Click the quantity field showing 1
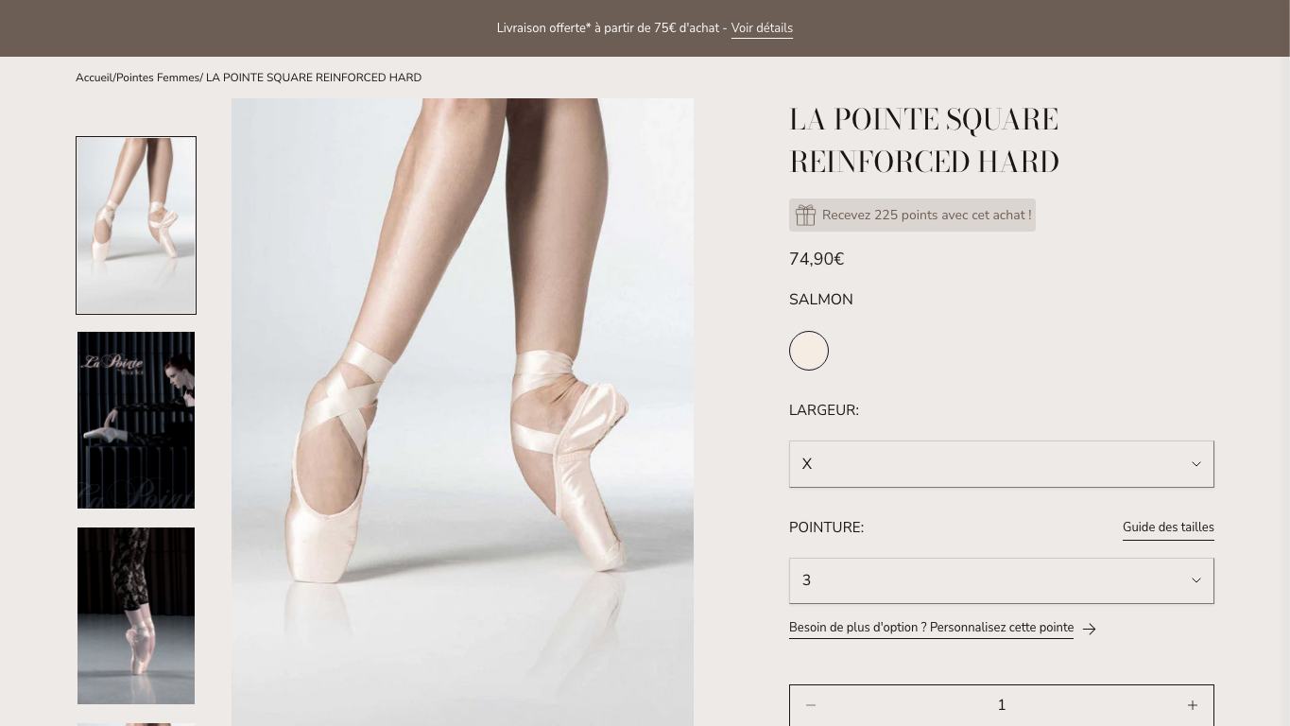Viewport: 1290px width, 726px height. [1002, 705]
